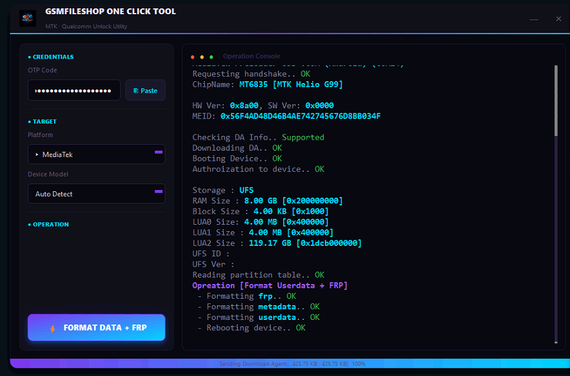Click the Paste button beside OTP field

click(x=146, y=90)
